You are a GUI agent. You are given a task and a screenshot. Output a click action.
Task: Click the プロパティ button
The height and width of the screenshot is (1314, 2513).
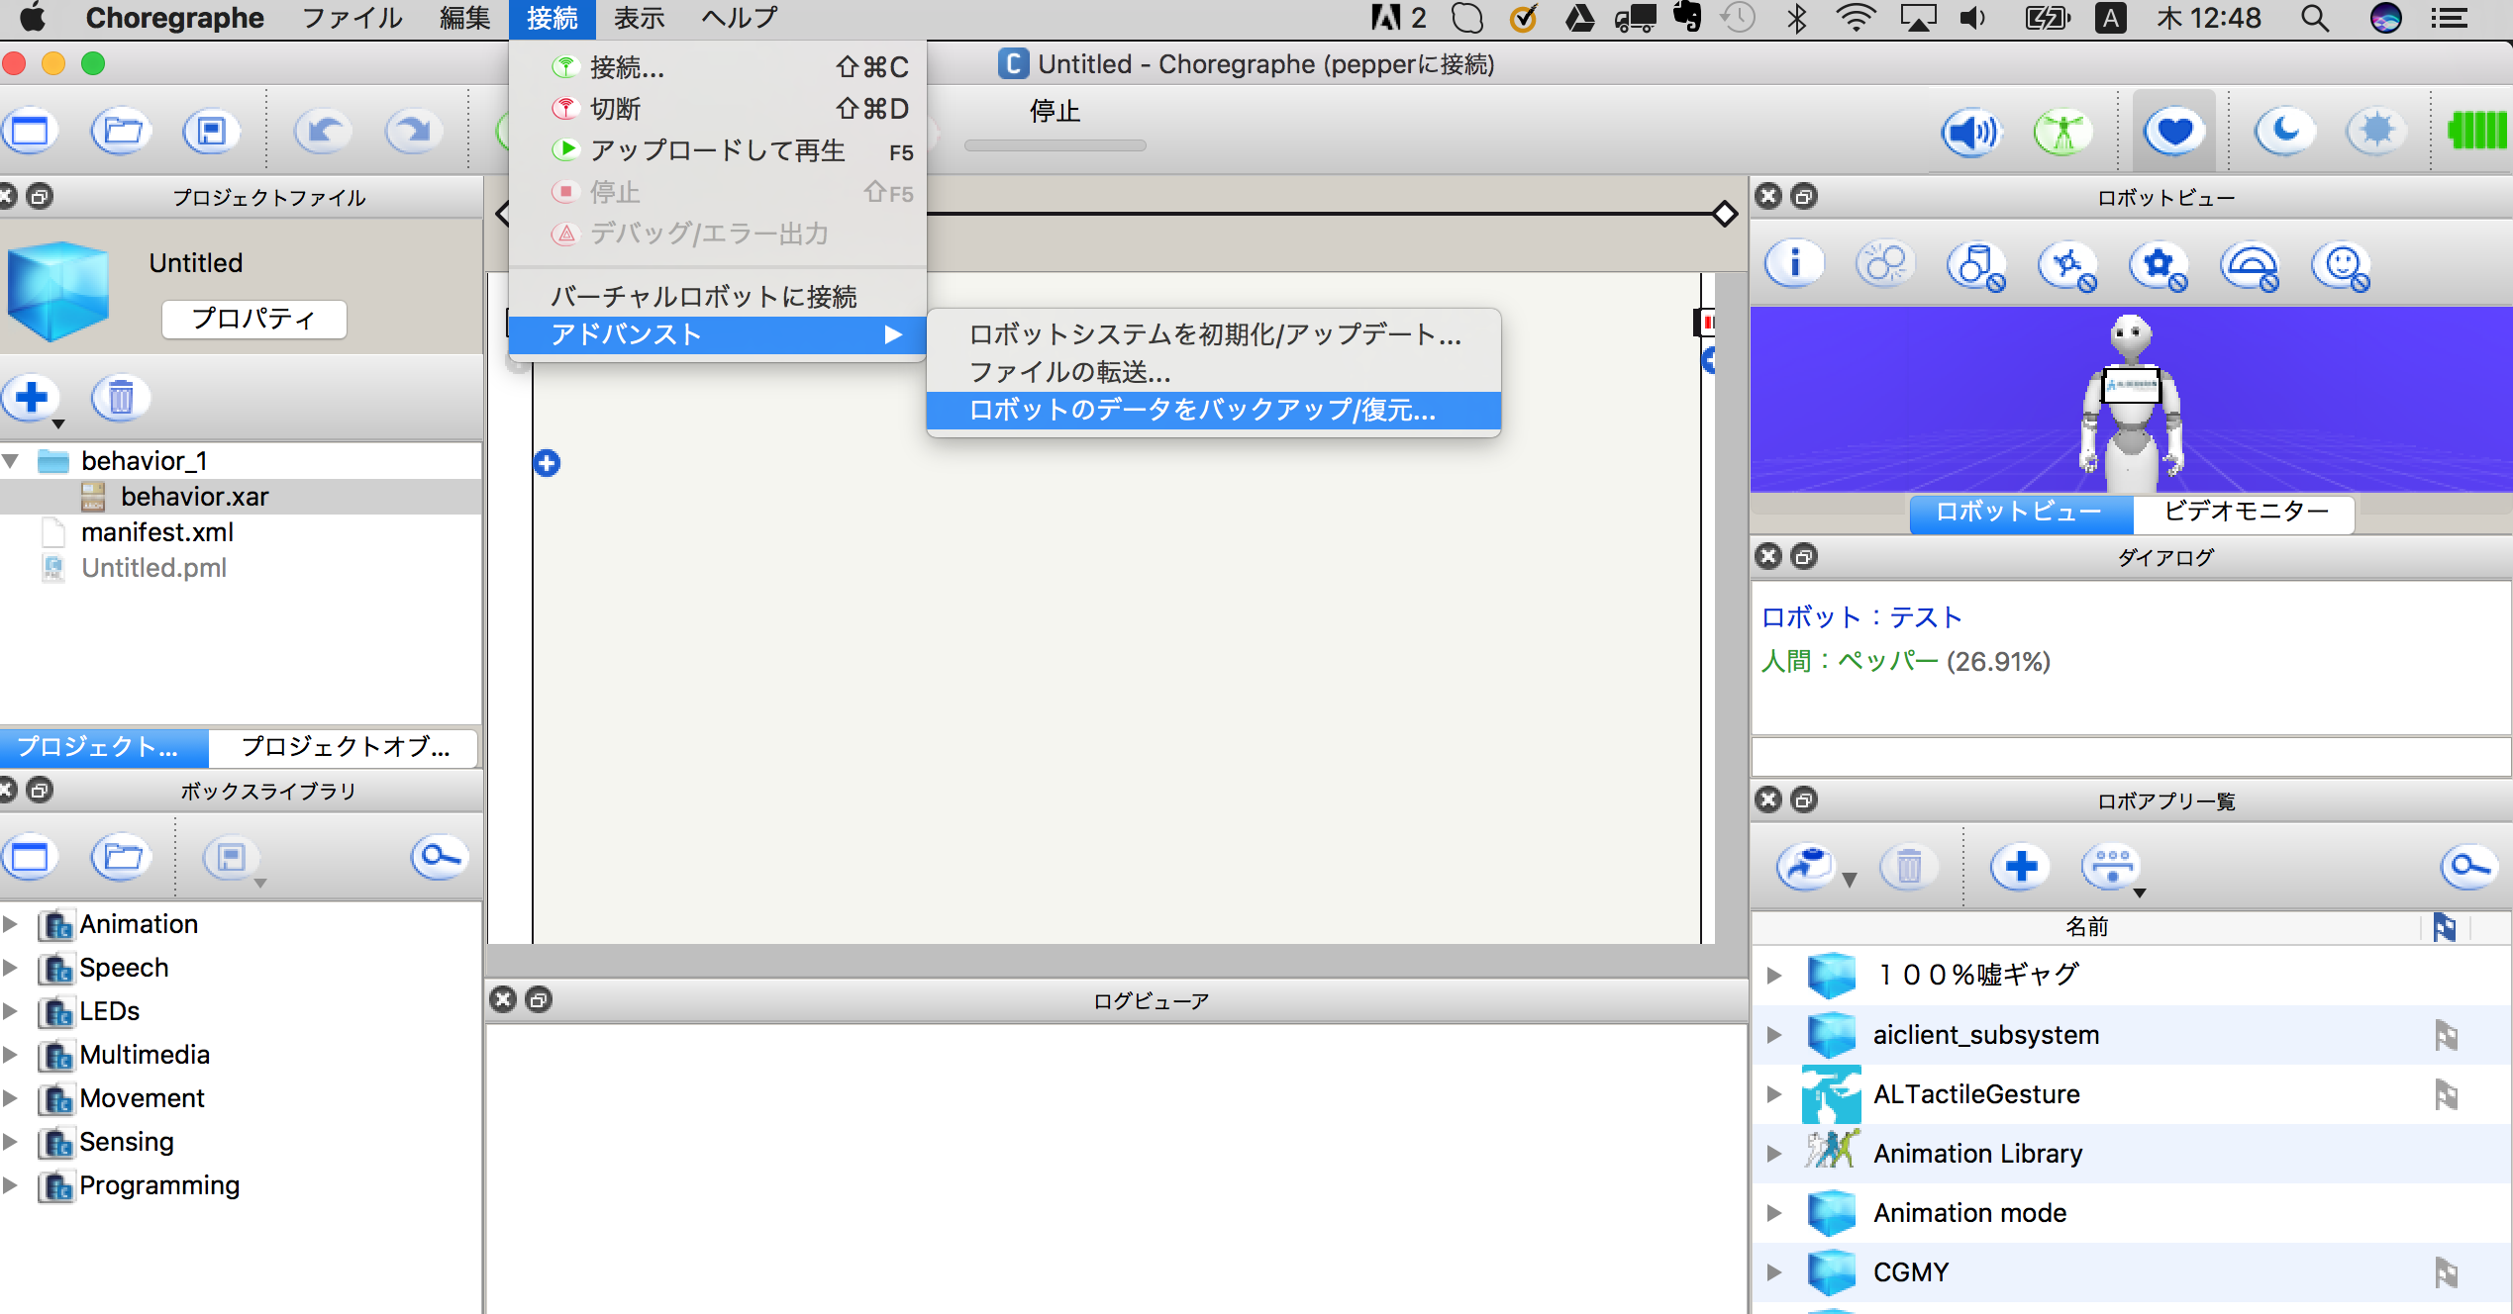click(x=253, y=319)
